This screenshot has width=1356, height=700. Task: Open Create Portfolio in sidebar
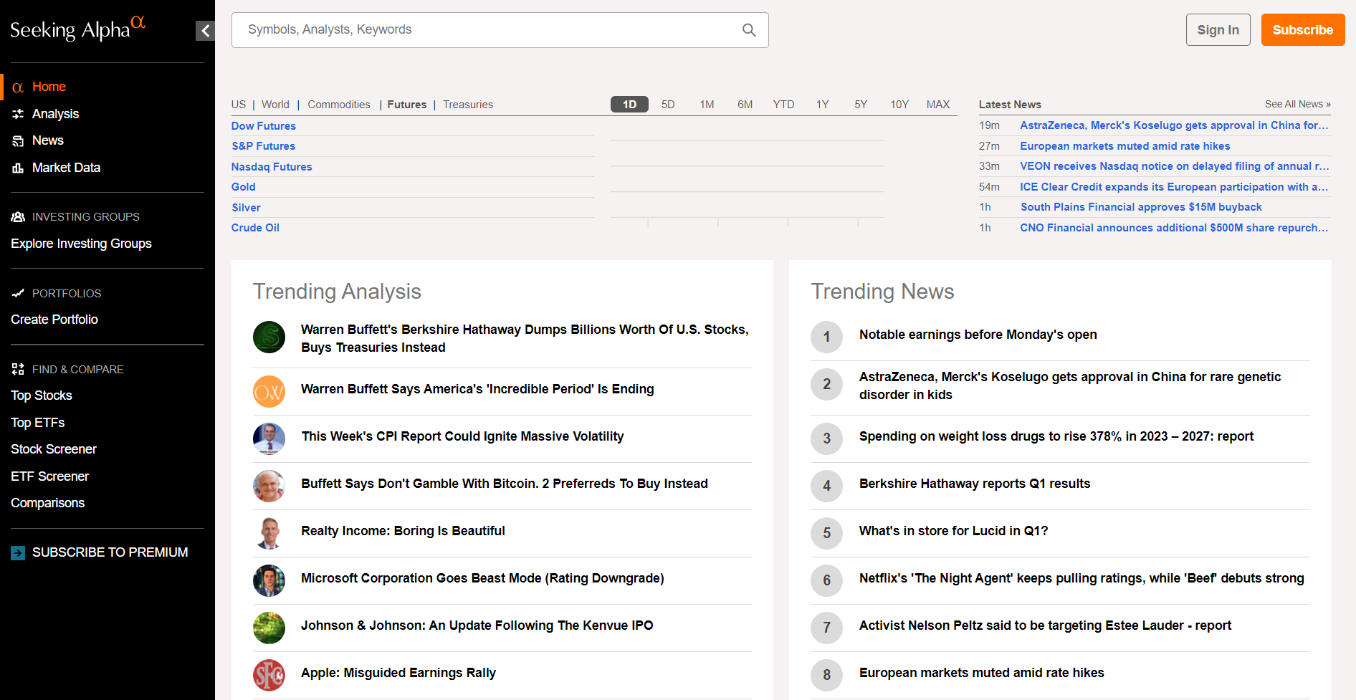click(54, 320)
